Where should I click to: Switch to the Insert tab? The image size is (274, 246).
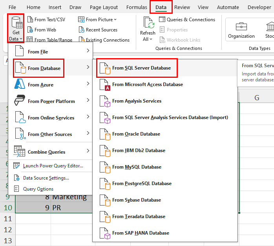pos(55,7)
